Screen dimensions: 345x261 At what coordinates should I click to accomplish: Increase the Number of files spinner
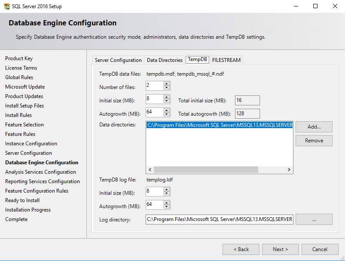coord(167,84)
